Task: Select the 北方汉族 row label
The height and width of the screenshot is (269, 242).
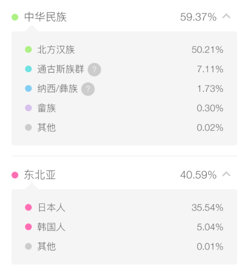Action: coord(56,50)
